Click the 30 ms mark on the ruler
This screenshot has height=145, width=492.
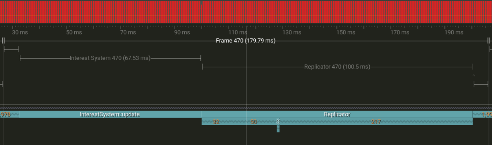pyautogui.click(x=20, y=32)
